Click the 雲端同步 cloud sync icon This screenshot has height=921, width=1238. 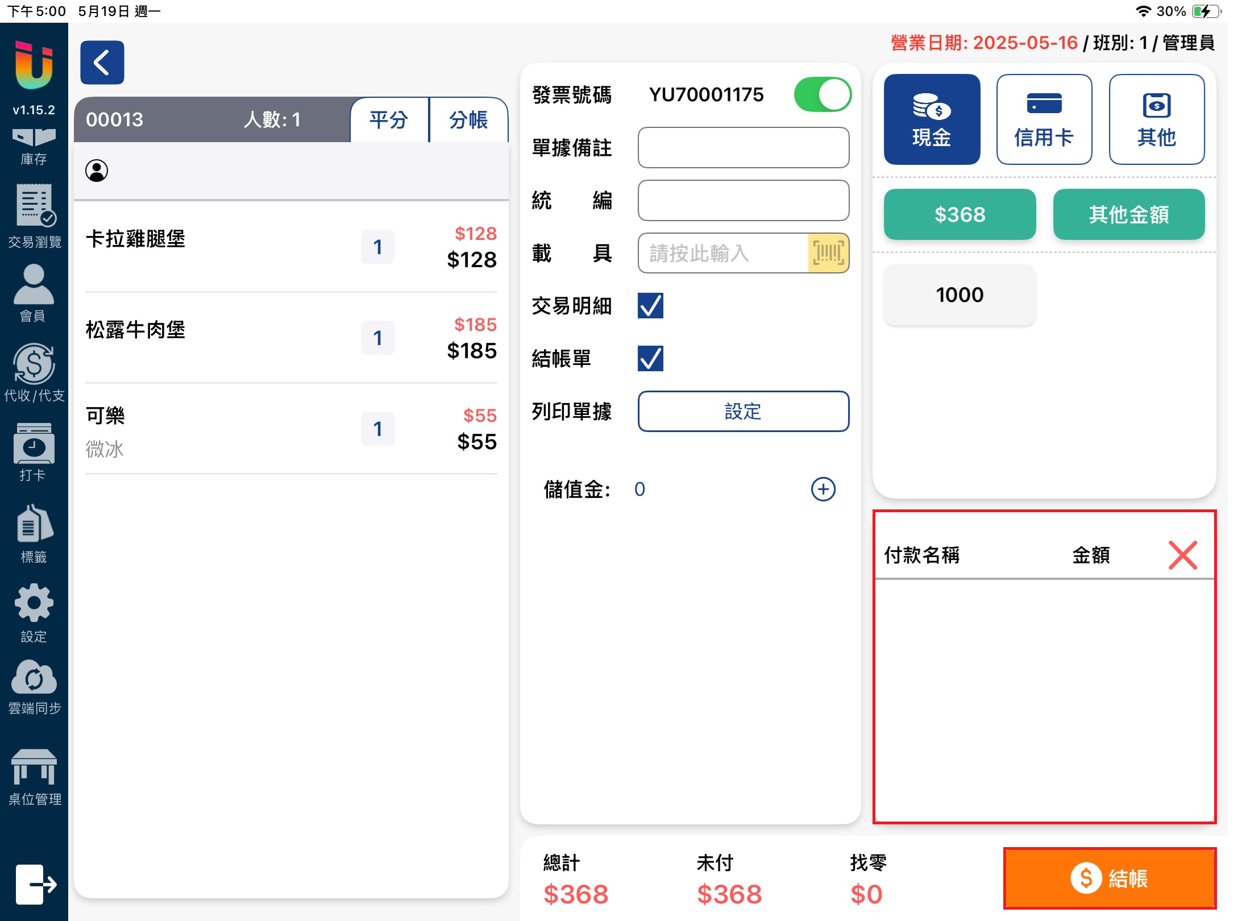point(34,686)
